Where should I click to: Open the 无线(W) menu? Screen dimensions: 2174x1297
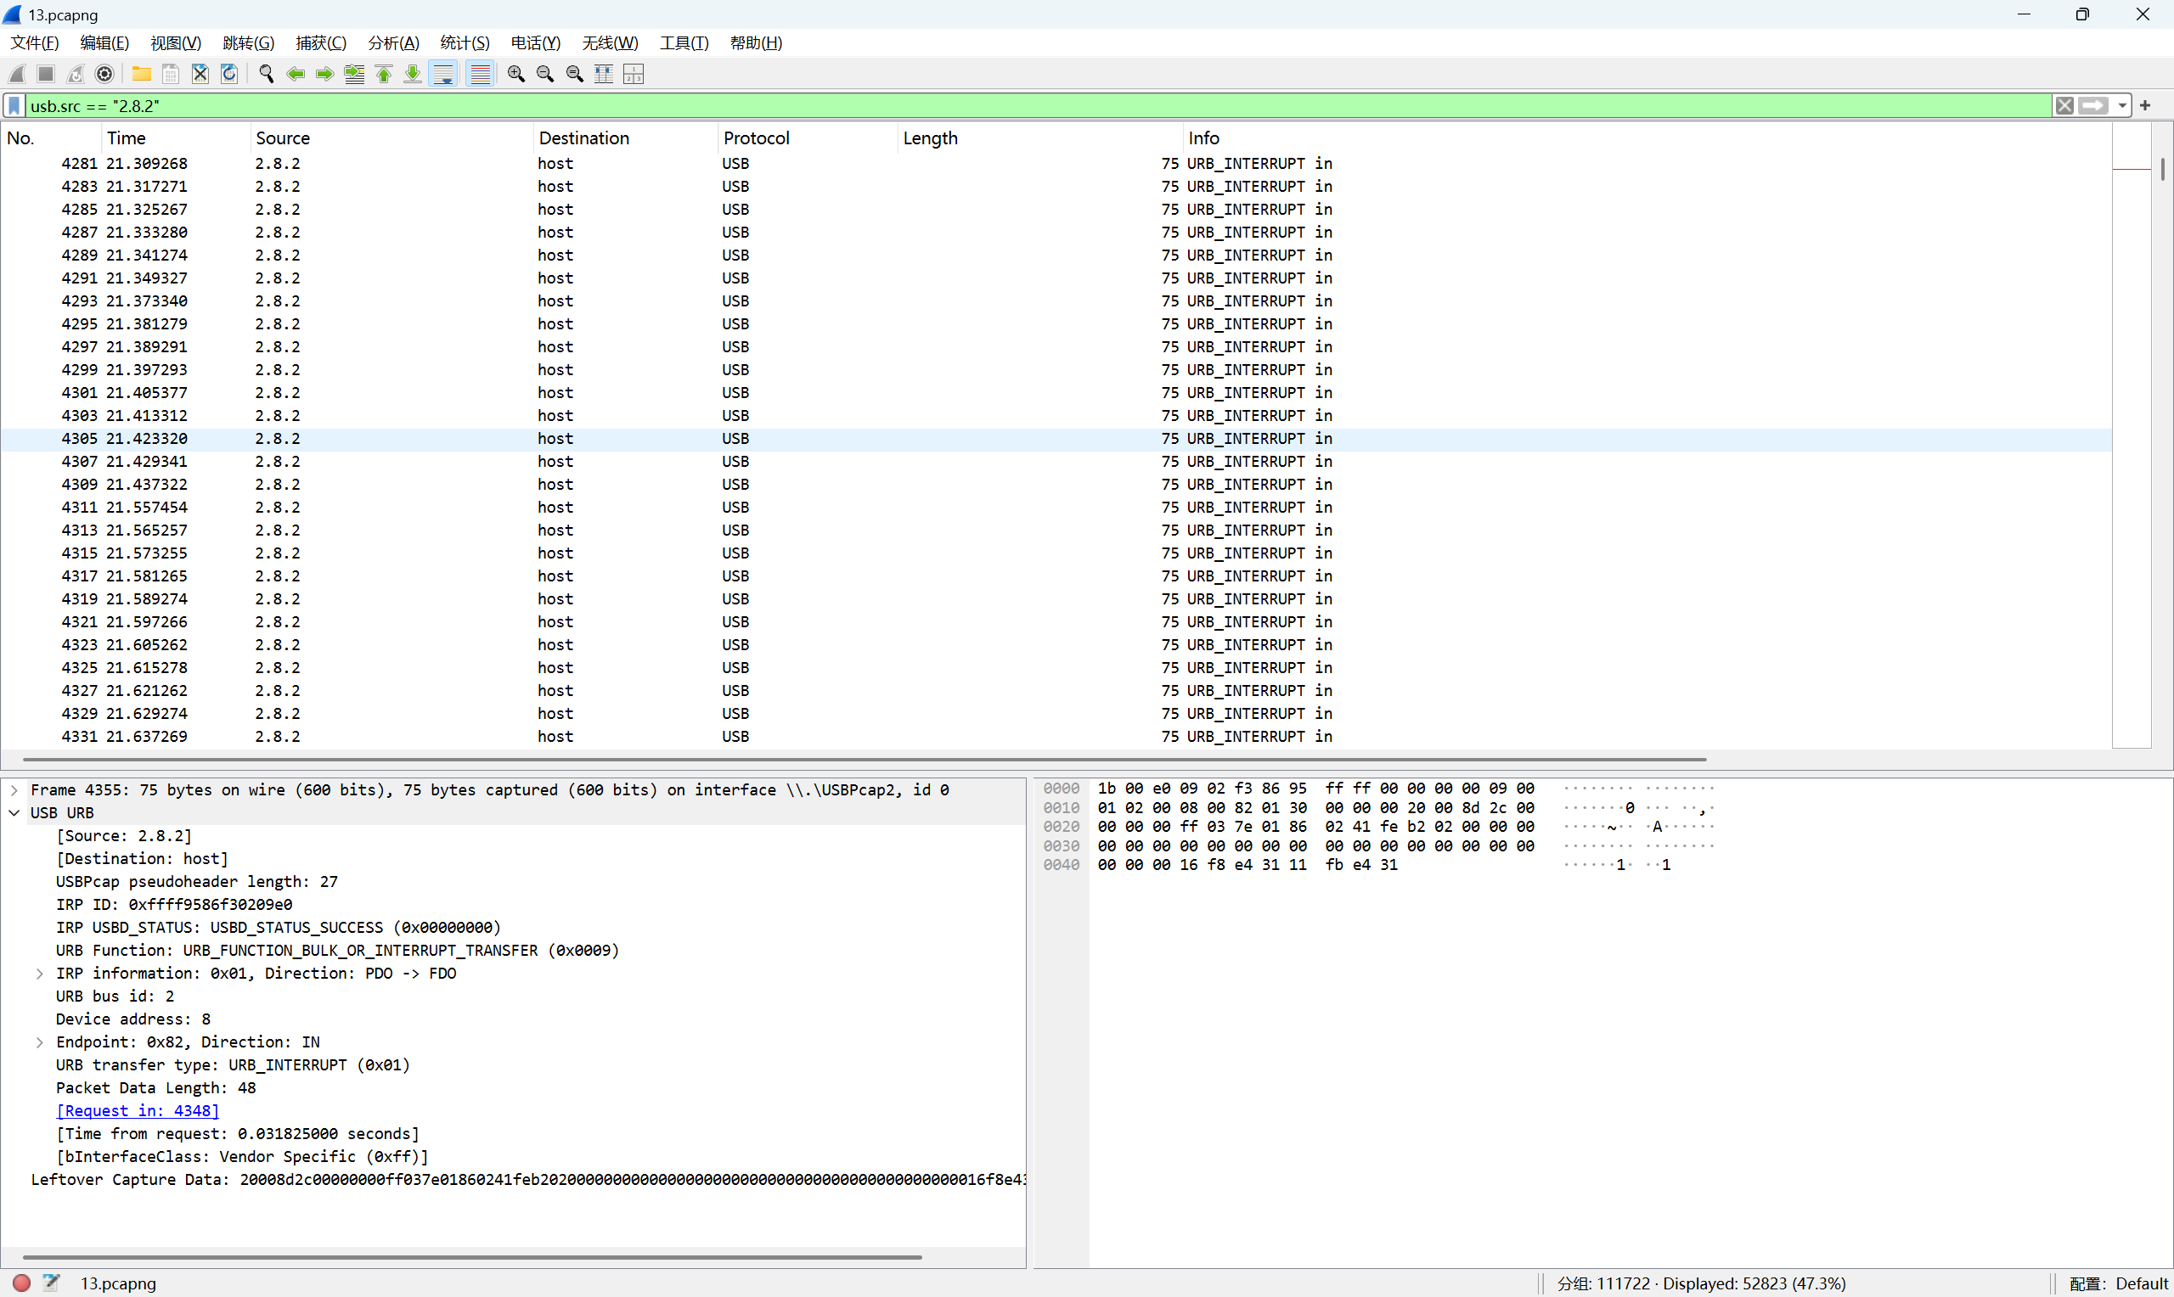609,42
